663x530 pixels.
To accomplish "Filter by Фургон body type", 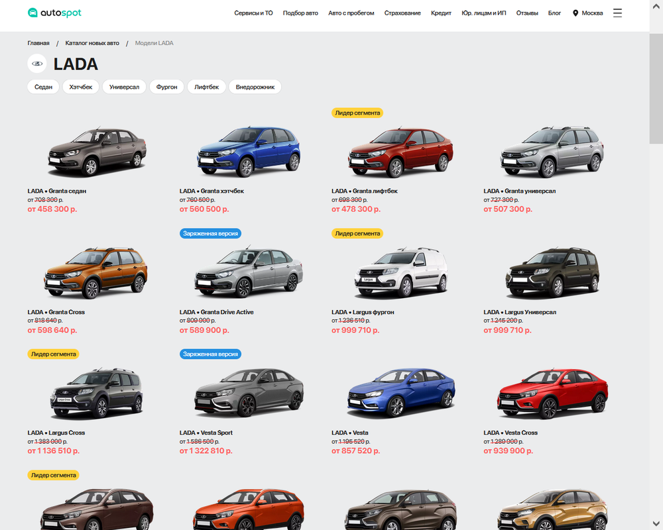I will click(166, 87).
